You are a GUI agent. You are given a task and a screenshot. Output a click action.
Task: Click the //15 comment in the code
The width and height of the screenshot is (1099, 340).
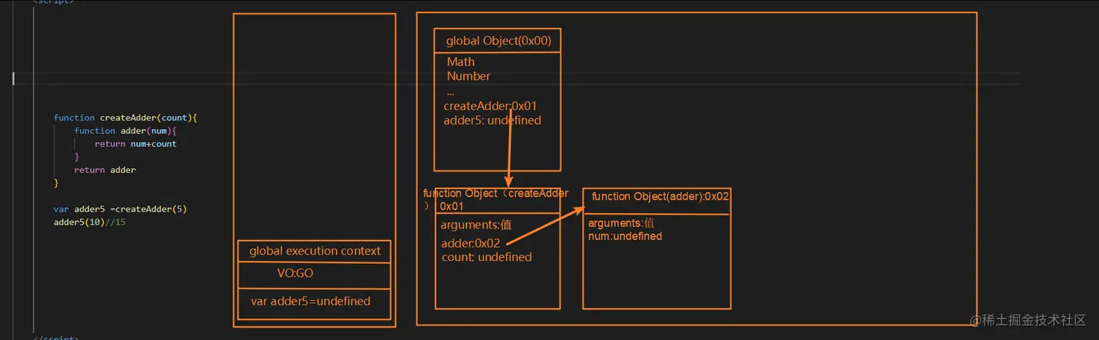116,222
